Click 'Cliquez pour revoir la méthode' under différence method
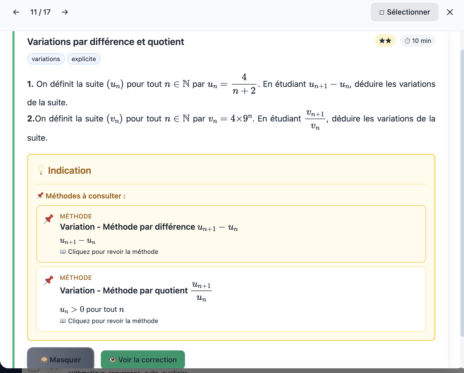The width and height of the screenshot is (464, 373). (109, 252)
